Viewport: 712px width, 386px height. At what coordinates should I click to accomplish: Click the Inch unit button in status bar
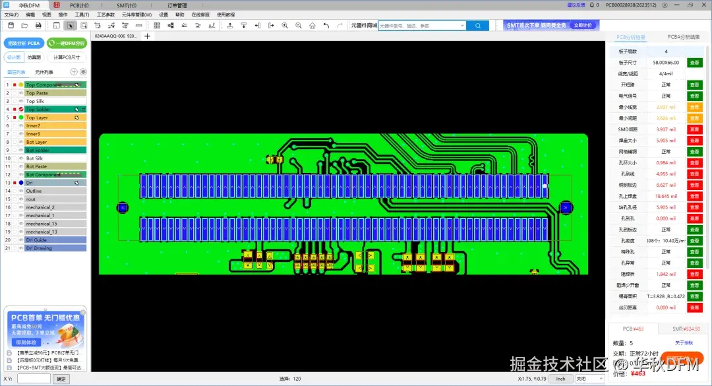click(x=561, y=379)
